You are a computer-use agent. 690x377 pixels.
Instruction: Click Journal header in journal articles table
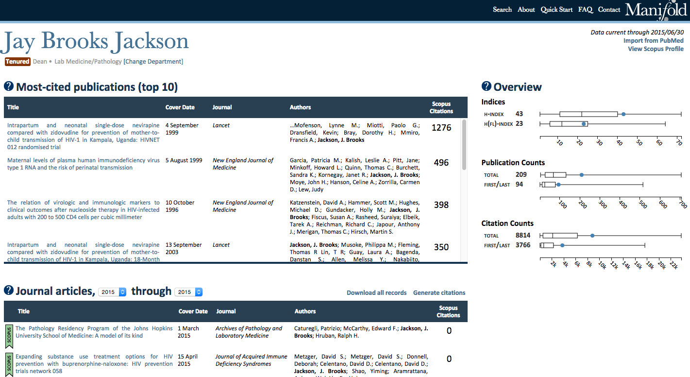(x=226, y=311)
